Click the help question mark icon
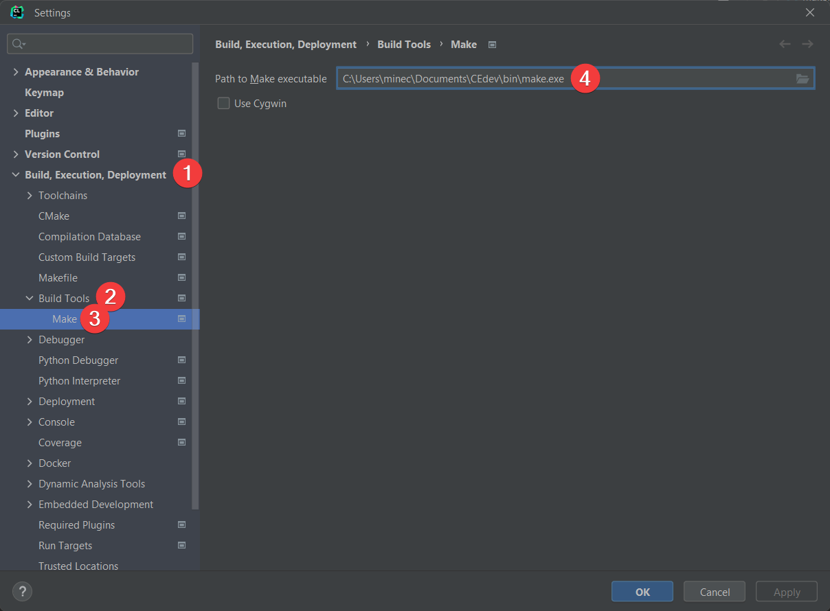The width and height of the screenshot is (830, 611). coord(23,591)
